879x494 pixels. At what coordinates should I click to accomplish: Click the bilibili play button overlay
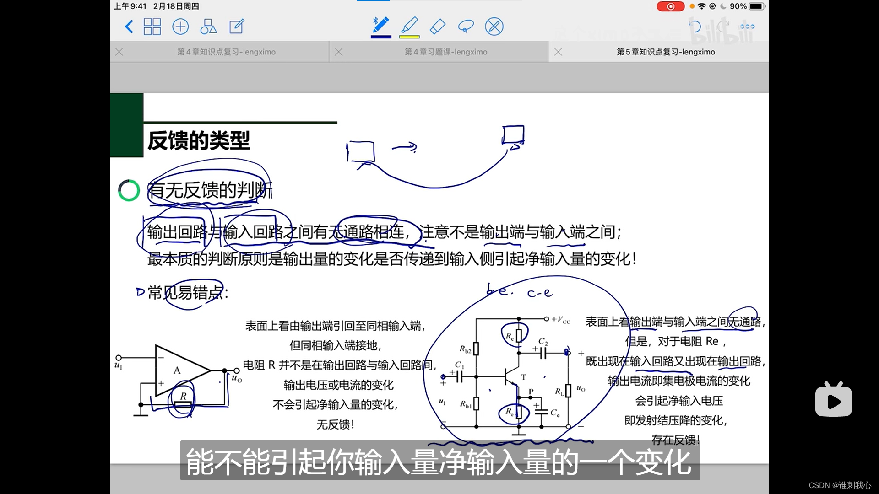pyautogui.click(x=833, y=401)
